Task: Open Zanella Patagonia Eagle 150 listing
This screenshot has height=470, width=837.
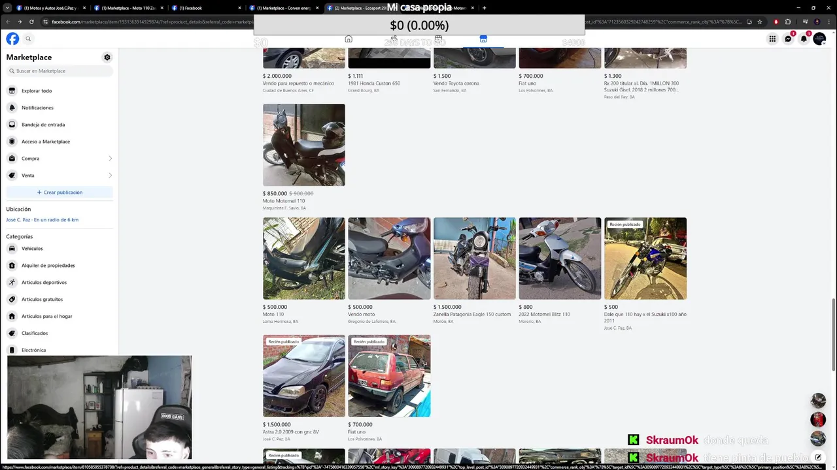Action: (475, 258)
